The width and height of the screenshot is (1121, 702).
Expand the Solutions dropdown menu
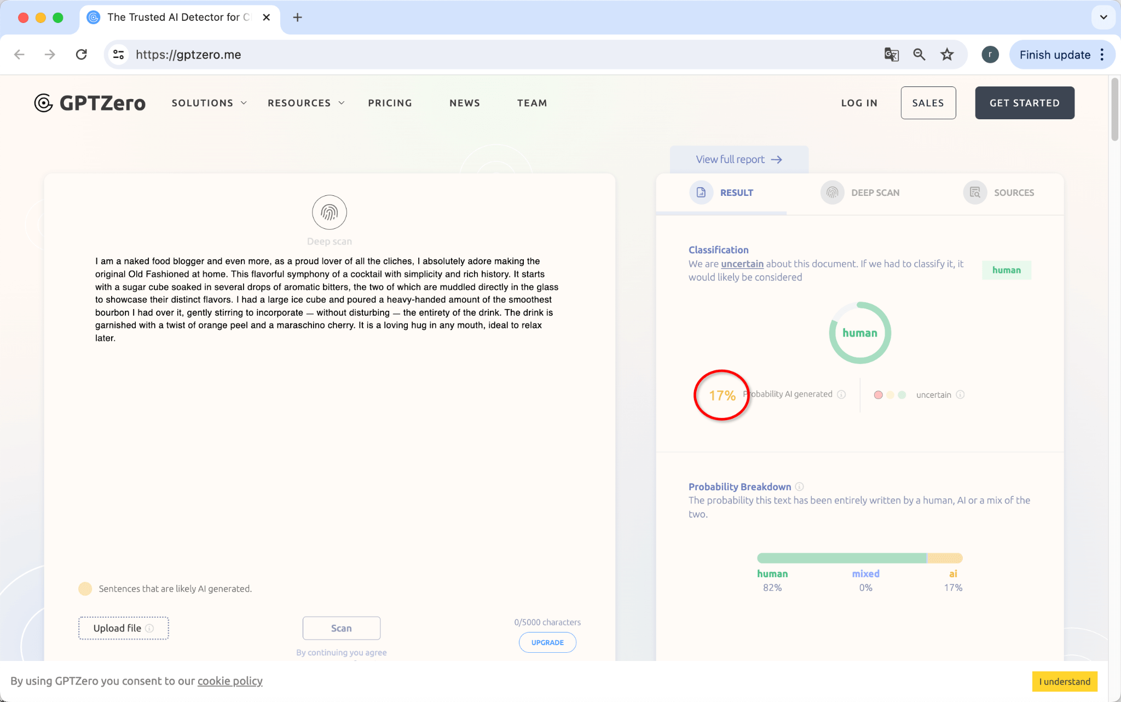[x=209, y=103]
